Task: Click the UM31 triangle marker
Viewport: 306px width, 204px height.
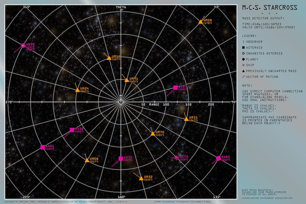Action: coord(186,119)
